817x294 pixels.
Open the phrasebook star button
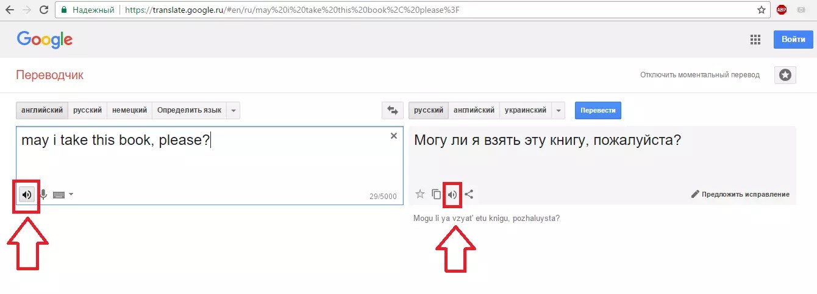(785, 75)
